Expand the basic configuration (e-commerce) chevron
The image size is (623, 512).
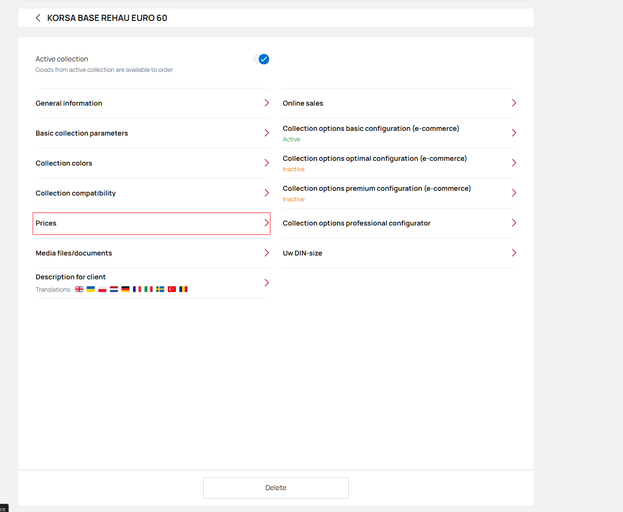point(514,133)
